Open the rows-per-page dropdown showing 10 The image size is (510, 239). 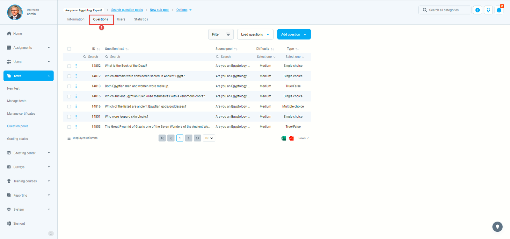(x=209, y=138)
